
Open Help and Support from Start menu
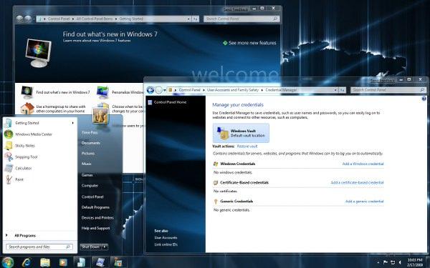coord(95,228)
